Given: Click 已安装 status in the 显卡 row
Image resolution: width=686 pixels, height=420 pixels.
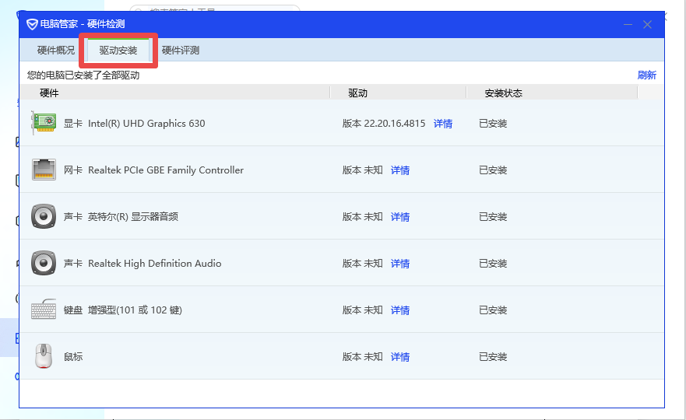Looking at the screenshot, I should click(493, 124).
